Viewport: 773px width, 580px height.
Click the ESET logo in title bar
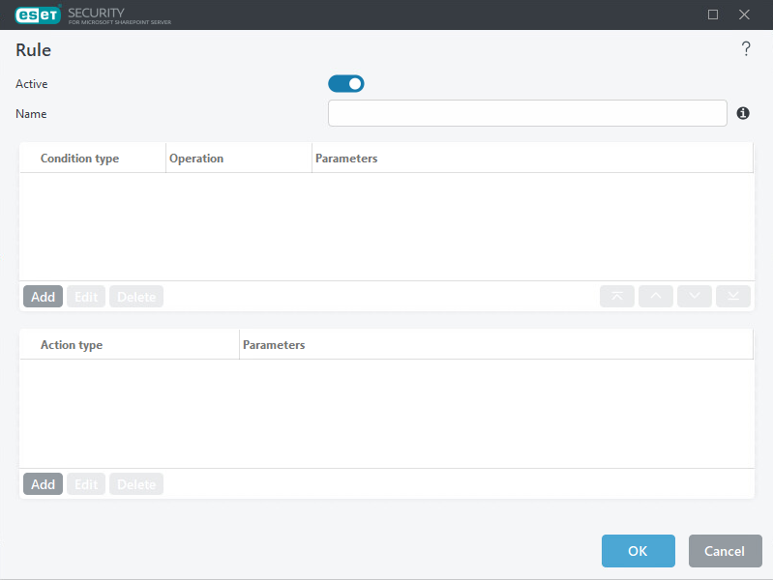click(39, 14)
